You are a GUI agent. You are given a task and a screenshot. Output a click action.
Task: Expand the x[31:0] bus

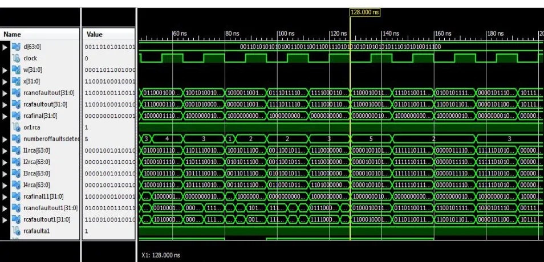tap(5, 81)
